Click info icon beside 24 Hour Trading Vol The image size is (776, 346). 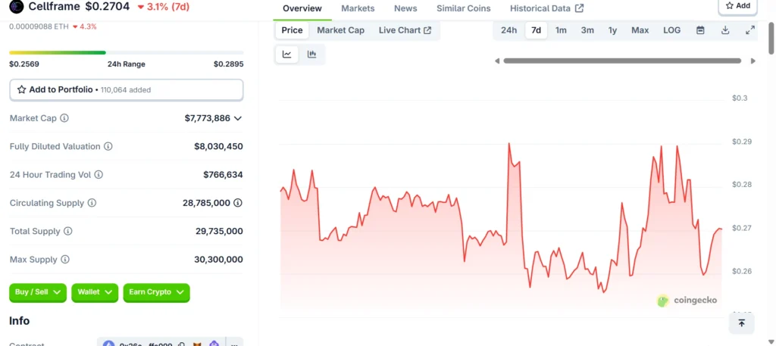click(99, 174)
